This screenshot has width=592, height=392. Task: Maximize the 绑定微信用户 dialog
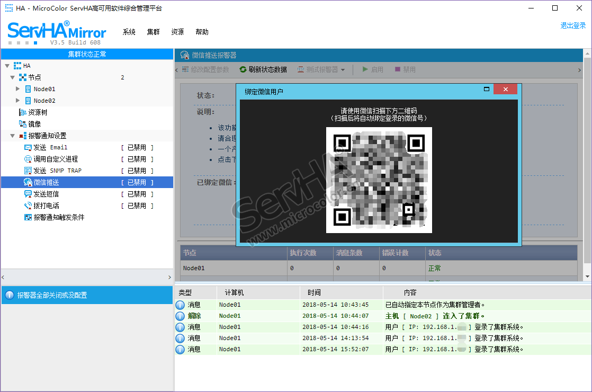tap(486, 90)
